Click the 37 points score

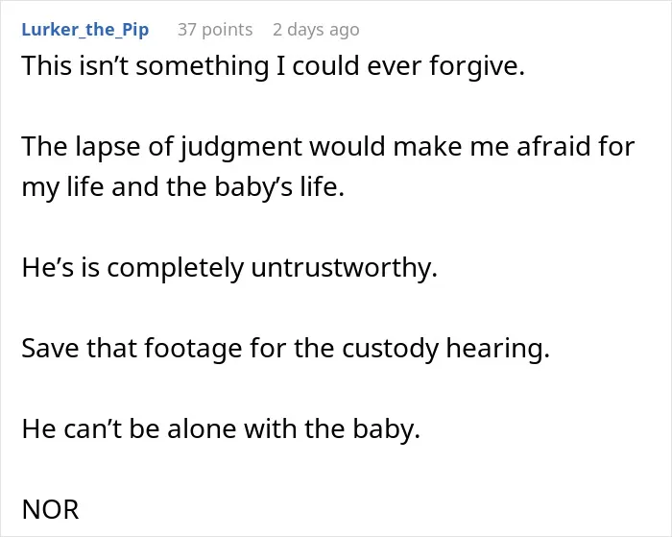pos(215,30)
